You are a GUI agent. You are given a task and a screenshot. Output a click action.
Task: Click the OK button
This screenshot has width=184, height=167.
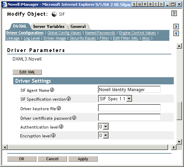point(22,159)
